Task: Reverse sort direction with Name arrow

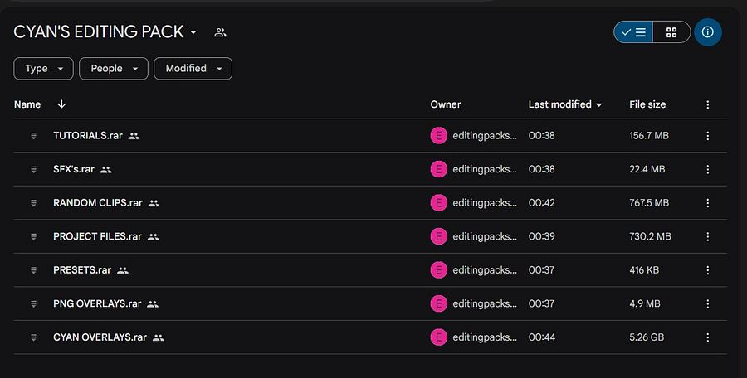Action: tap(61, 104)
